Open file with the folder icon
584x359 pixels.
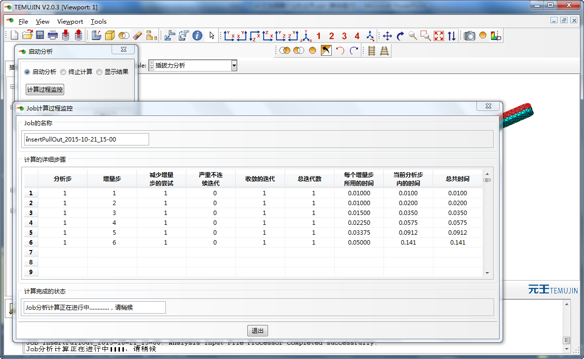[x=27, y=36]
